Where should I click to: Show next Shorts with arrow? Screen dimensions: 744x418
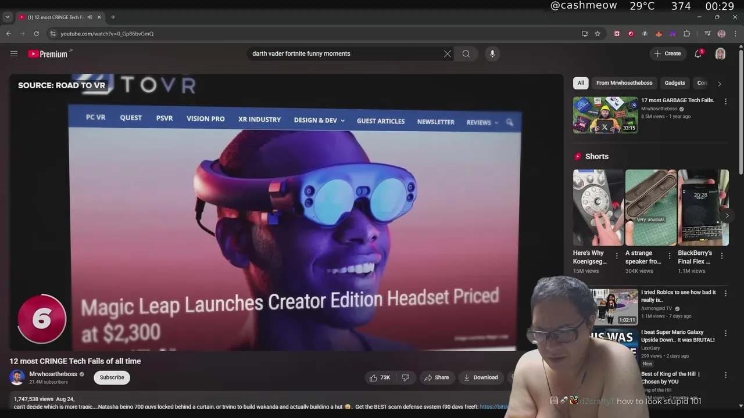tap(727, 215)
